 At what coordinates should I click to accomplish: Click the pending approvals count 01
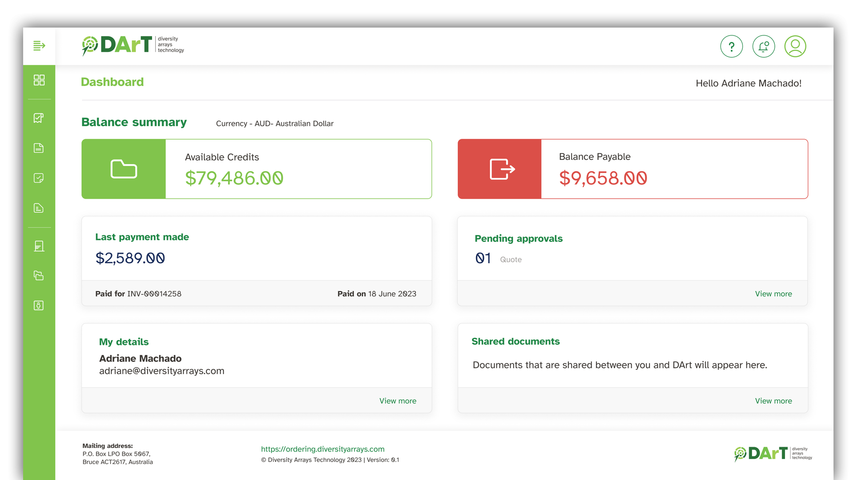click(x=483, y=258)
